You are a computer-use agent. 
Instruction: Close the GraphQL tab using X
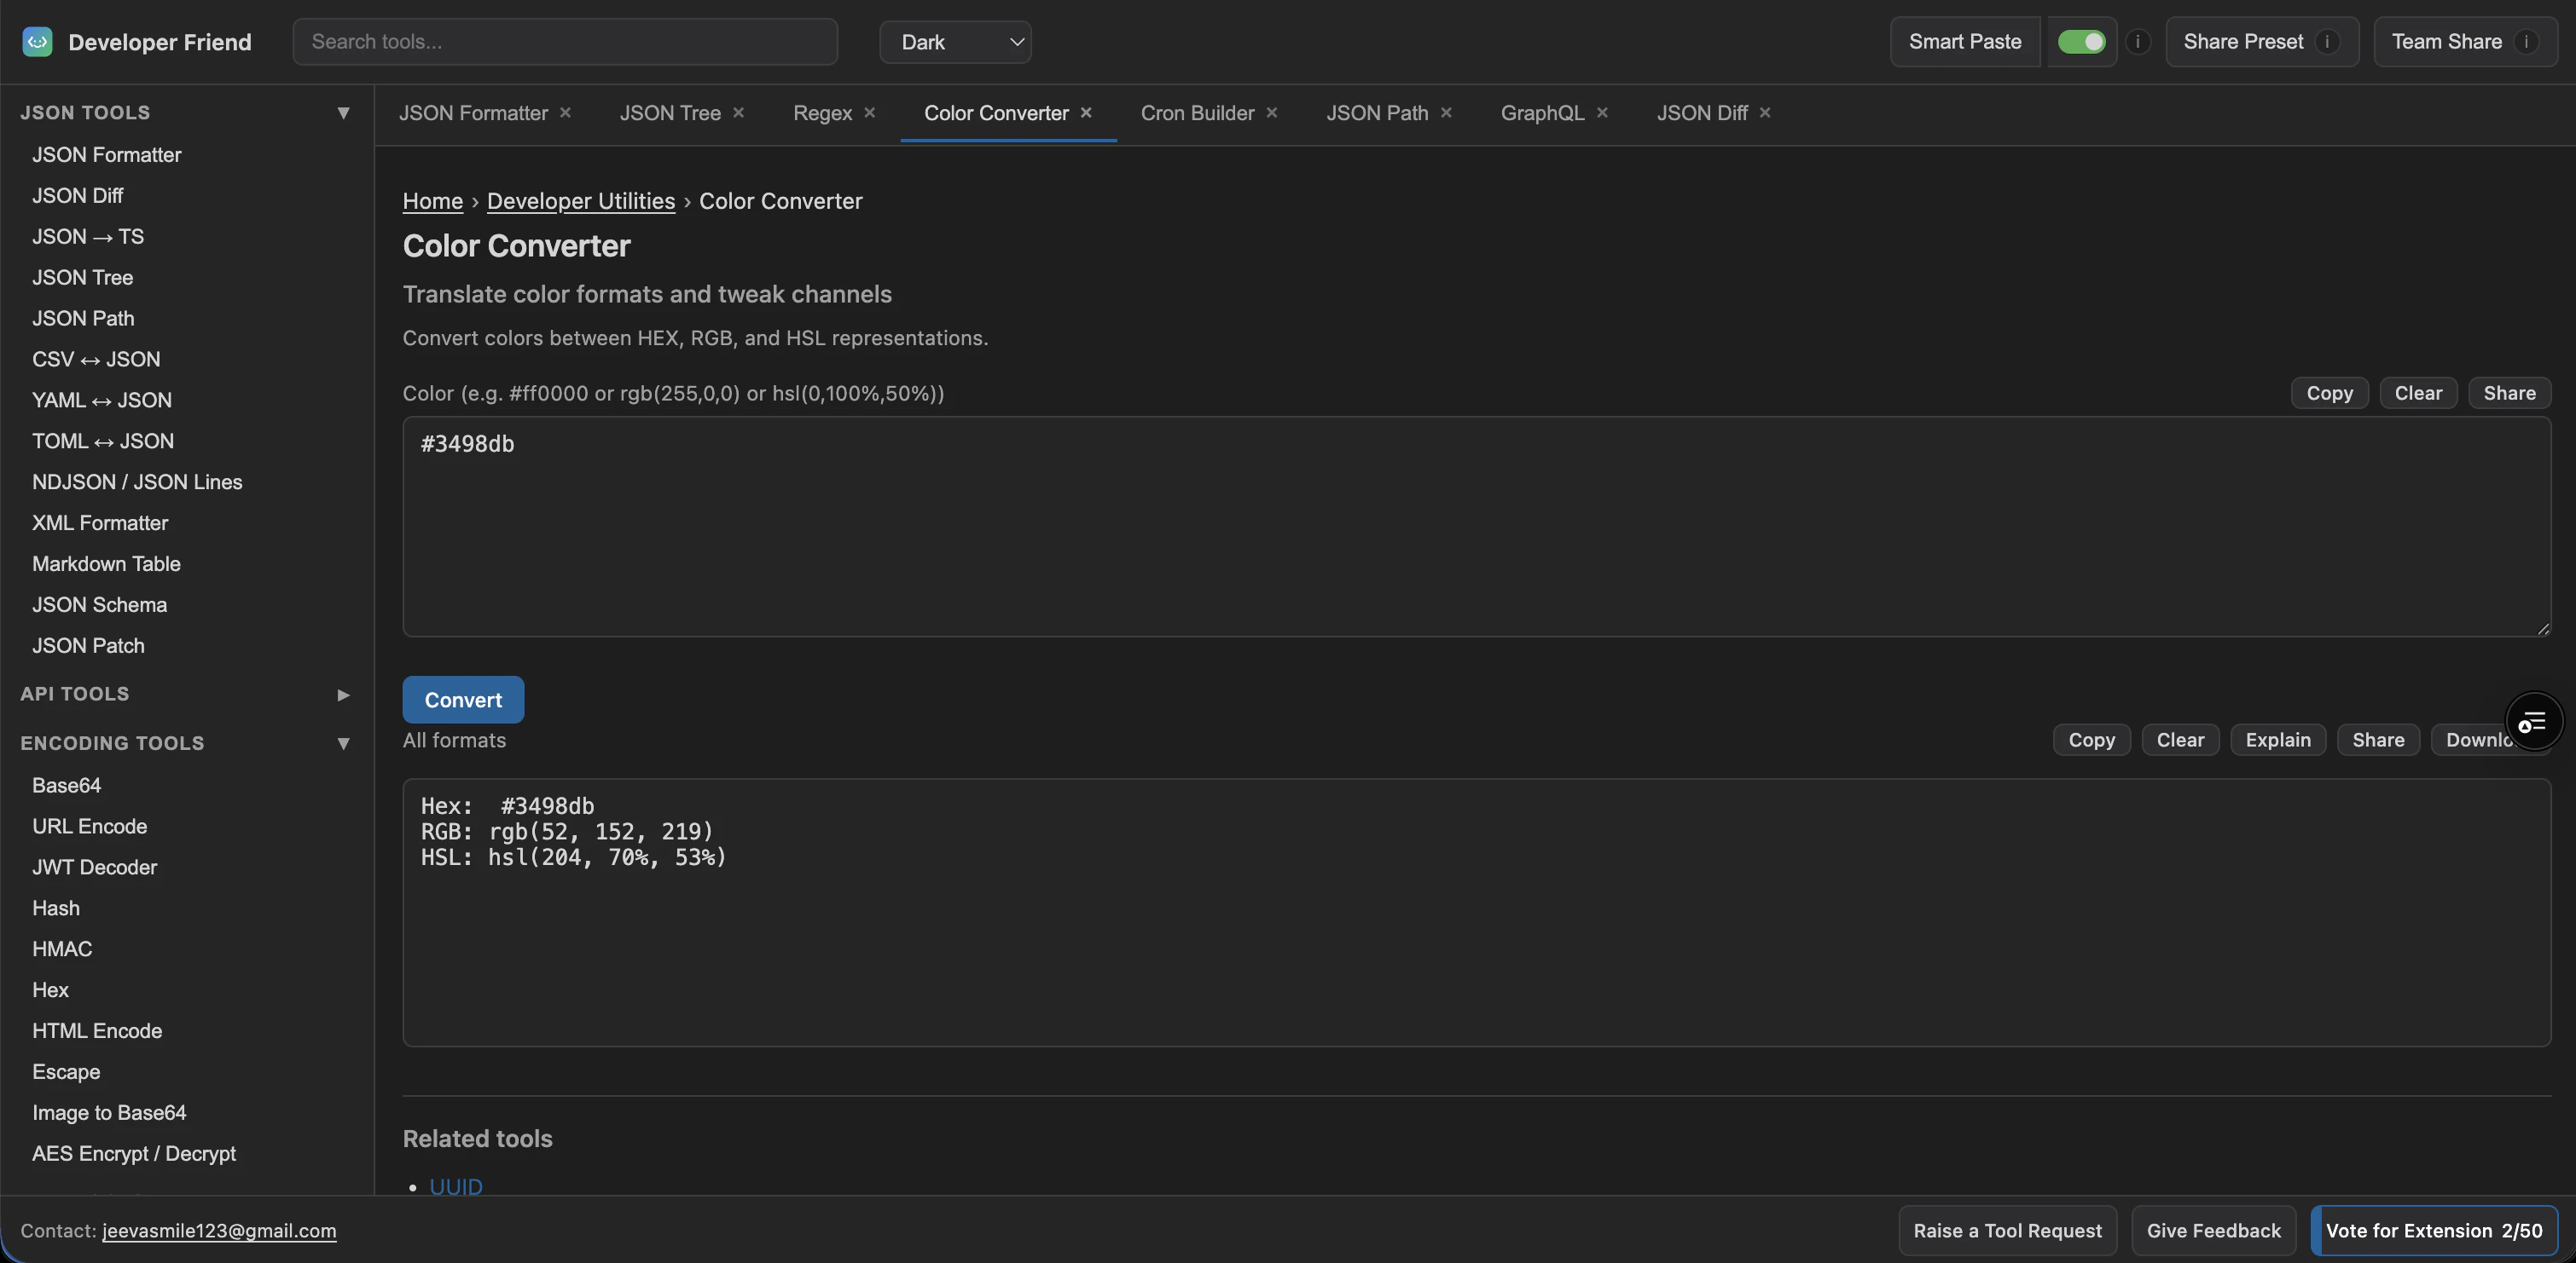pos(1602,112)
